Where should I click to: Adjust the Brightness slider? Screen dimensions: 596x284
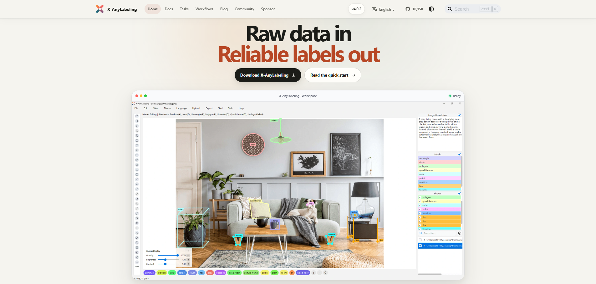(x=168, y=260)
